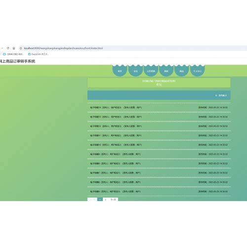Open the third navigation bubble (公告)

click(x=151, y=71)
